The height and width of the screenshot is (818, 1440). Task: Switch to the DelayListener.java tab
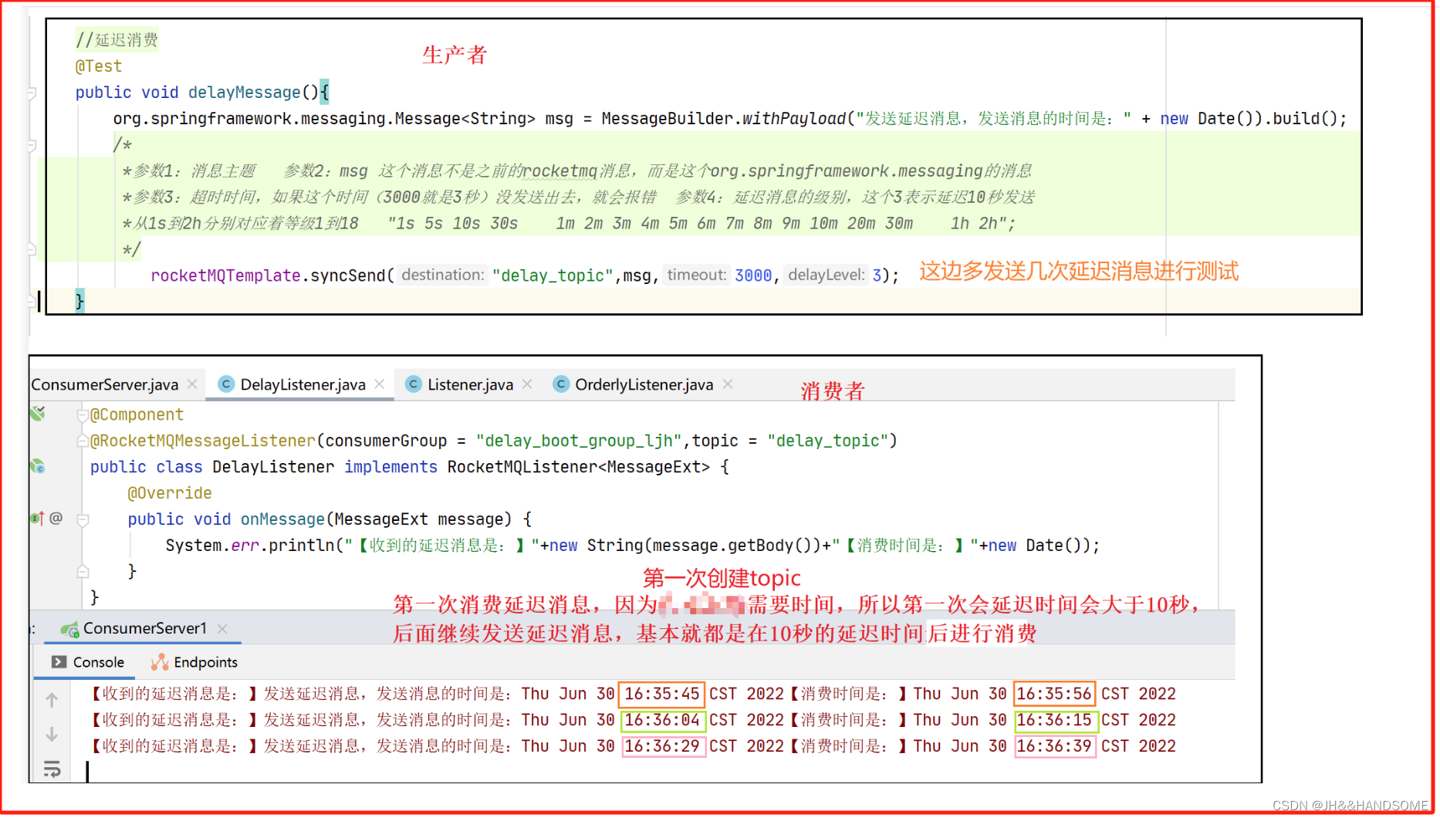tap(303, 385)
